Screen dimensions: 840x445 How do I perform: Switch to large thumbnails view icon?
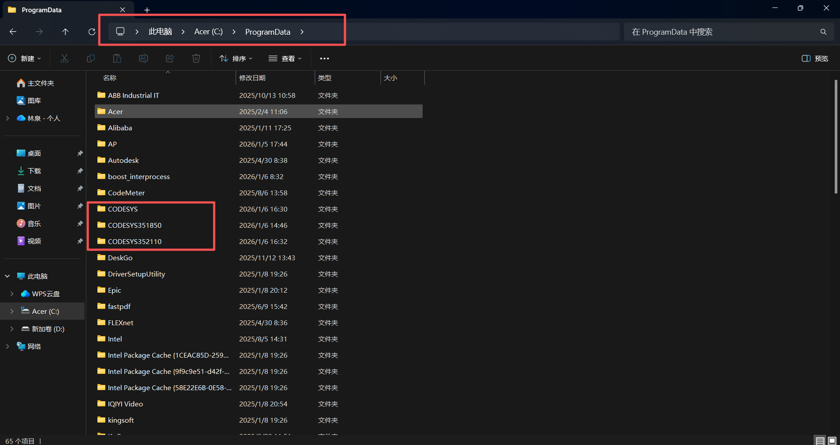point(832,441)
